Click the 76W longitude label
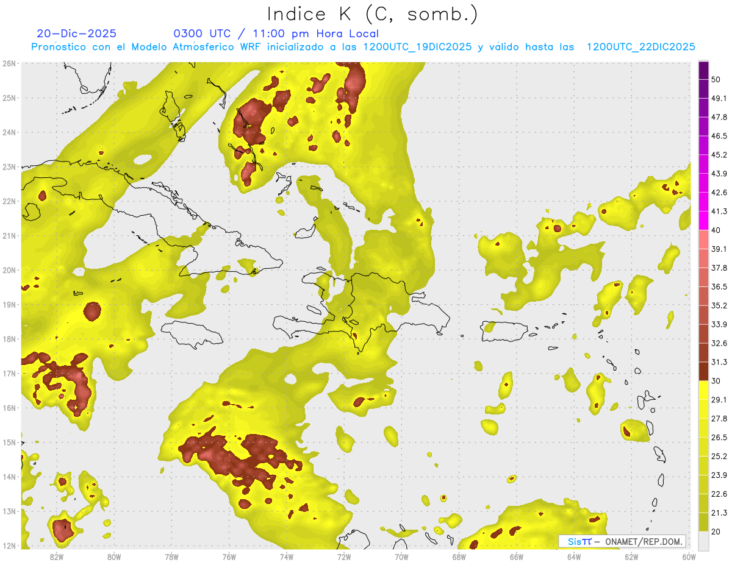The image size is (732, 565). pyautogui.click(x=229, y=556)
